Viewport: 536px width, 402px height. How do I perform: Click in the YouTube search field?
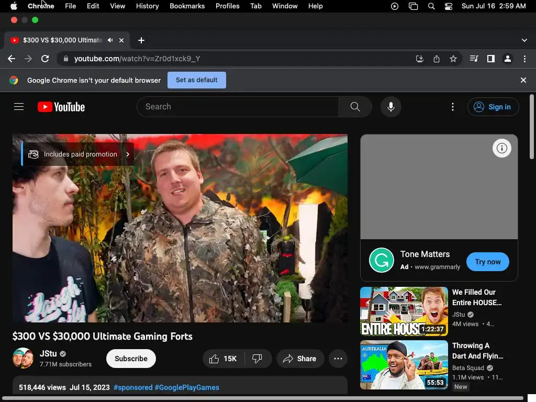pyautogui.click(x=238, y=107)
